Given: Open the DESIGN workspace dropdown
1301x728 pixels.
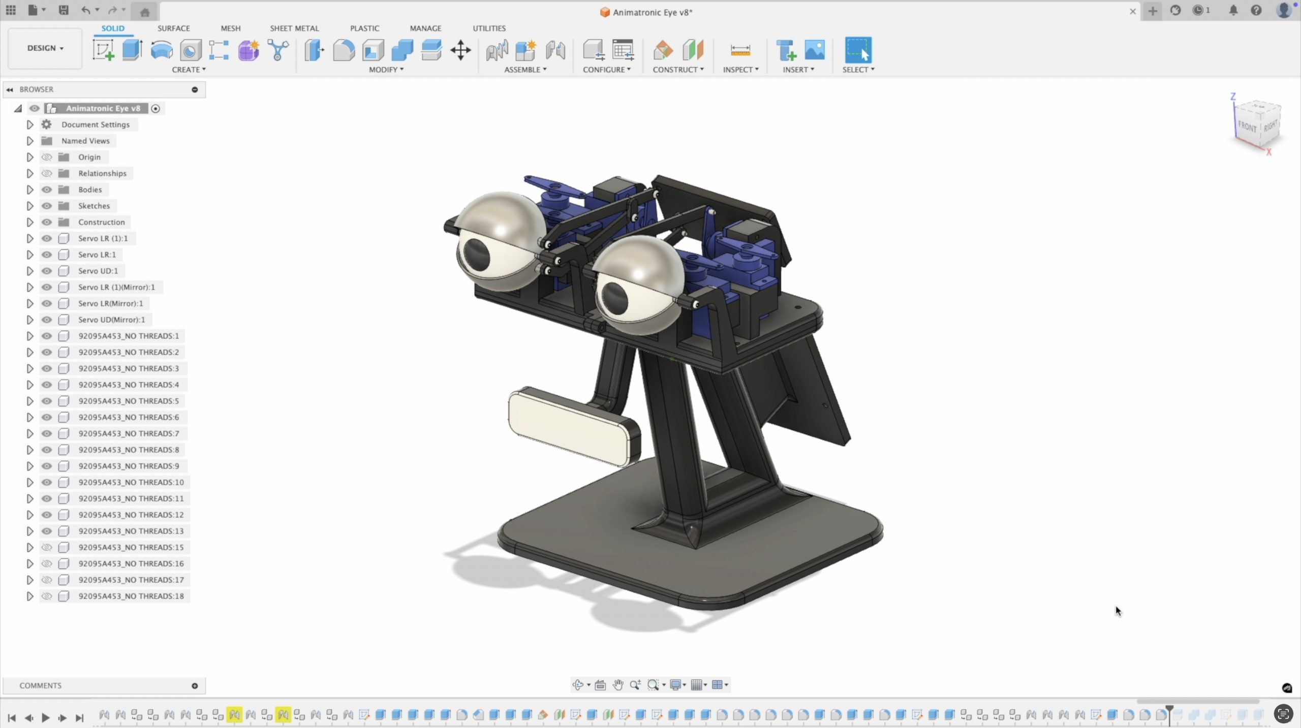Looking at the screenshot, I should coord(45,48).
